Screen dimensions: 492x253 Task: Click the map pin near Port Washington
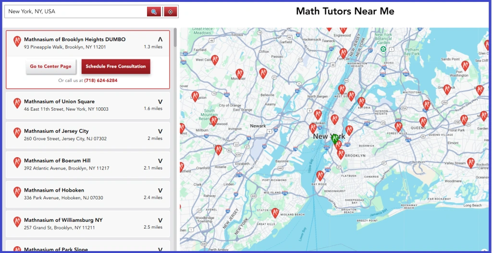point(465,65)
